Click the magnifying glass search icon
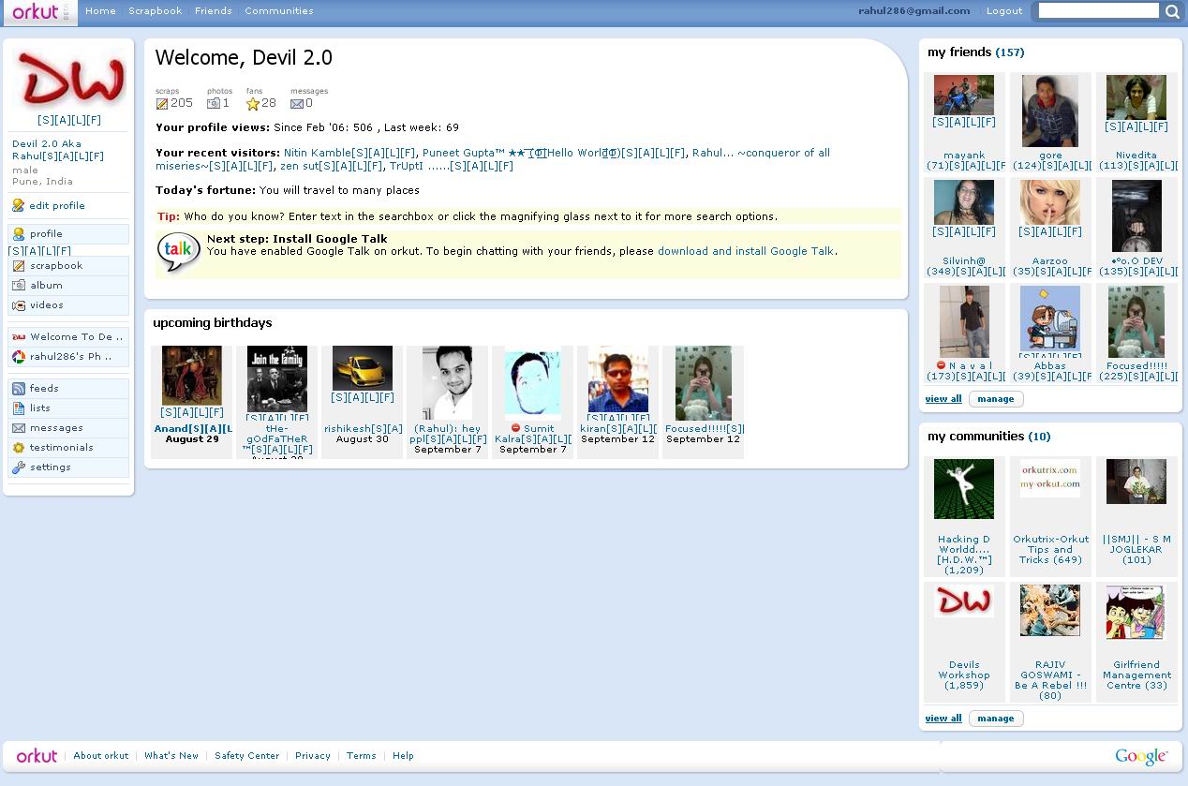 (x=1172, y=11)
